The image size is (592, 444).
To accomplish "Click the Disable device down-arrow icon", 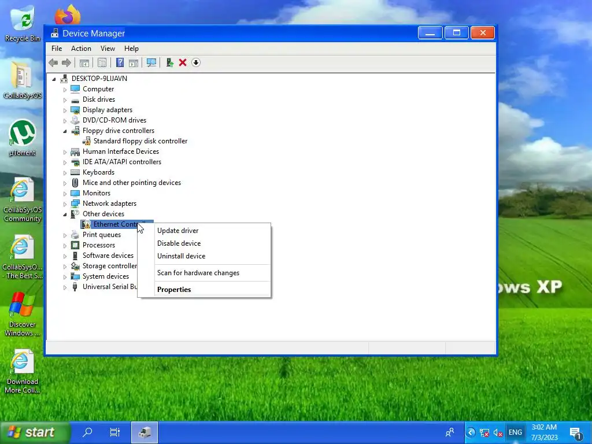I will pyautogui.click(x=196, y=62).
